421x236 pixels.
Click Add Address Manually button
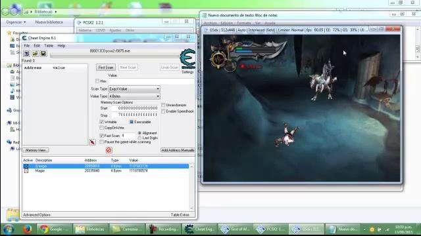pyautogui.click(x=178, y=150)
